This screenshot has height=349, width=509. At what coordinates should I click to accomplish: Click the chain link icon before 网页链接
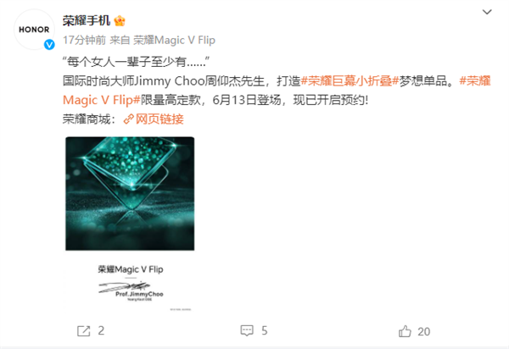[x=129, y=119]
